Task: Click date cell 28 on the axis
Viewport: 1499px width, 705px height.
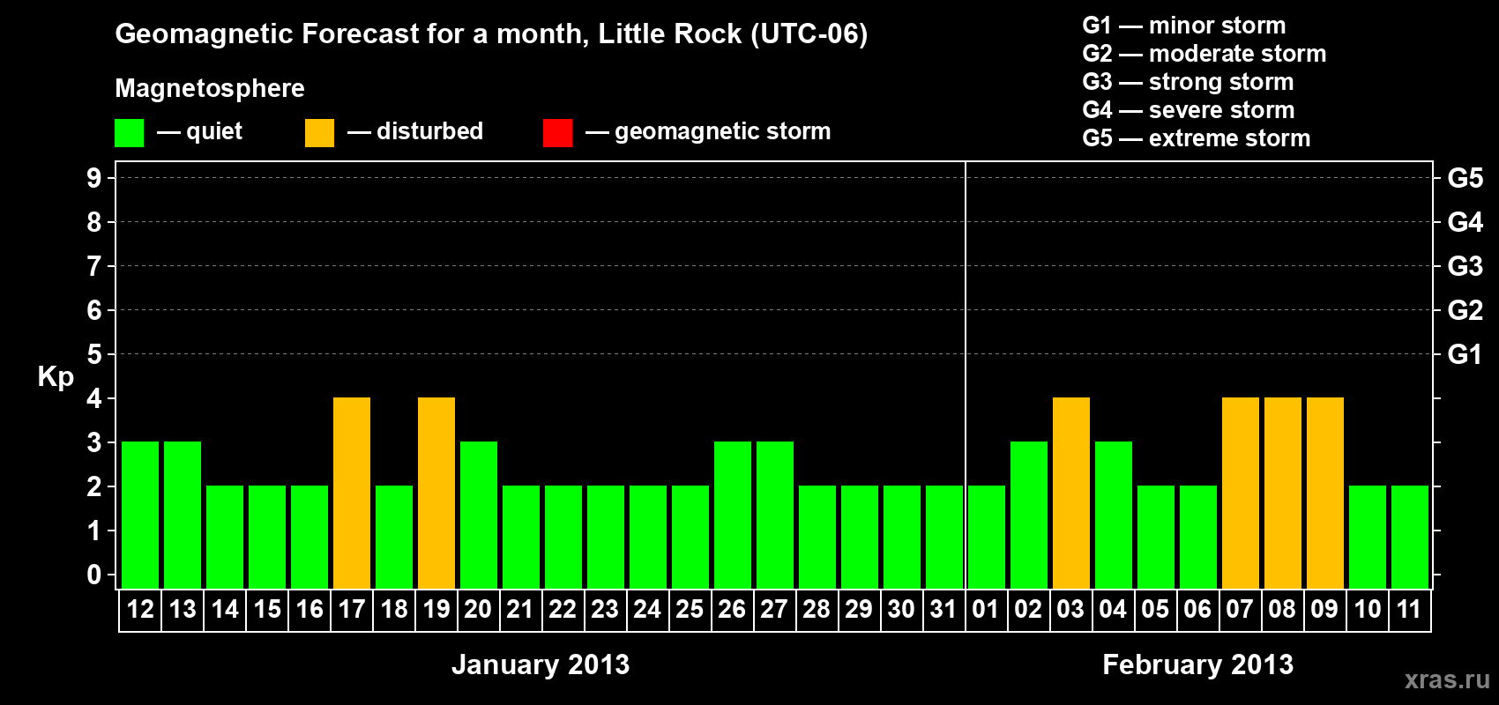Action: [x=817, y=610]
